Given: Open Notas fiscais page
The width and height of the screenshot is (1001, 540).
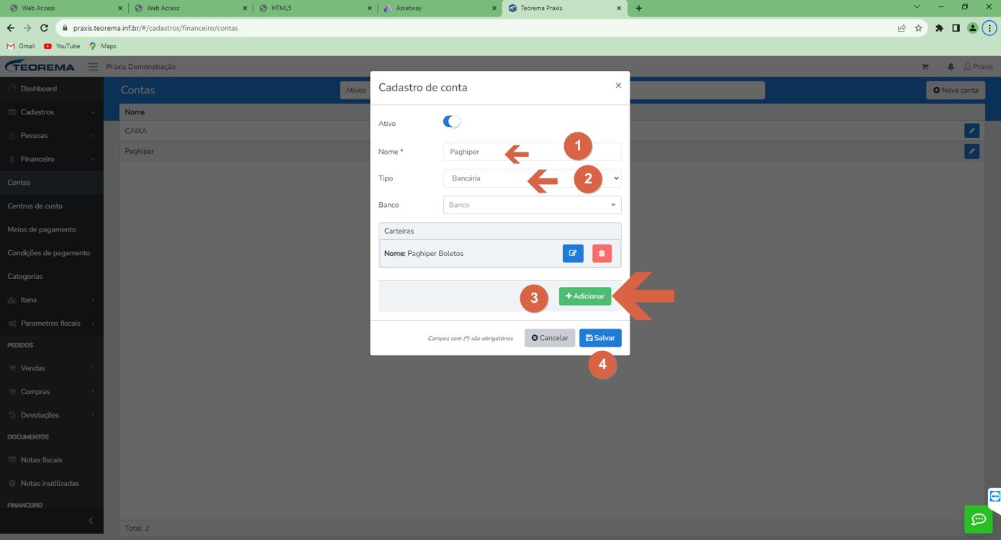Looking at the screenshot, I should 52,460.
